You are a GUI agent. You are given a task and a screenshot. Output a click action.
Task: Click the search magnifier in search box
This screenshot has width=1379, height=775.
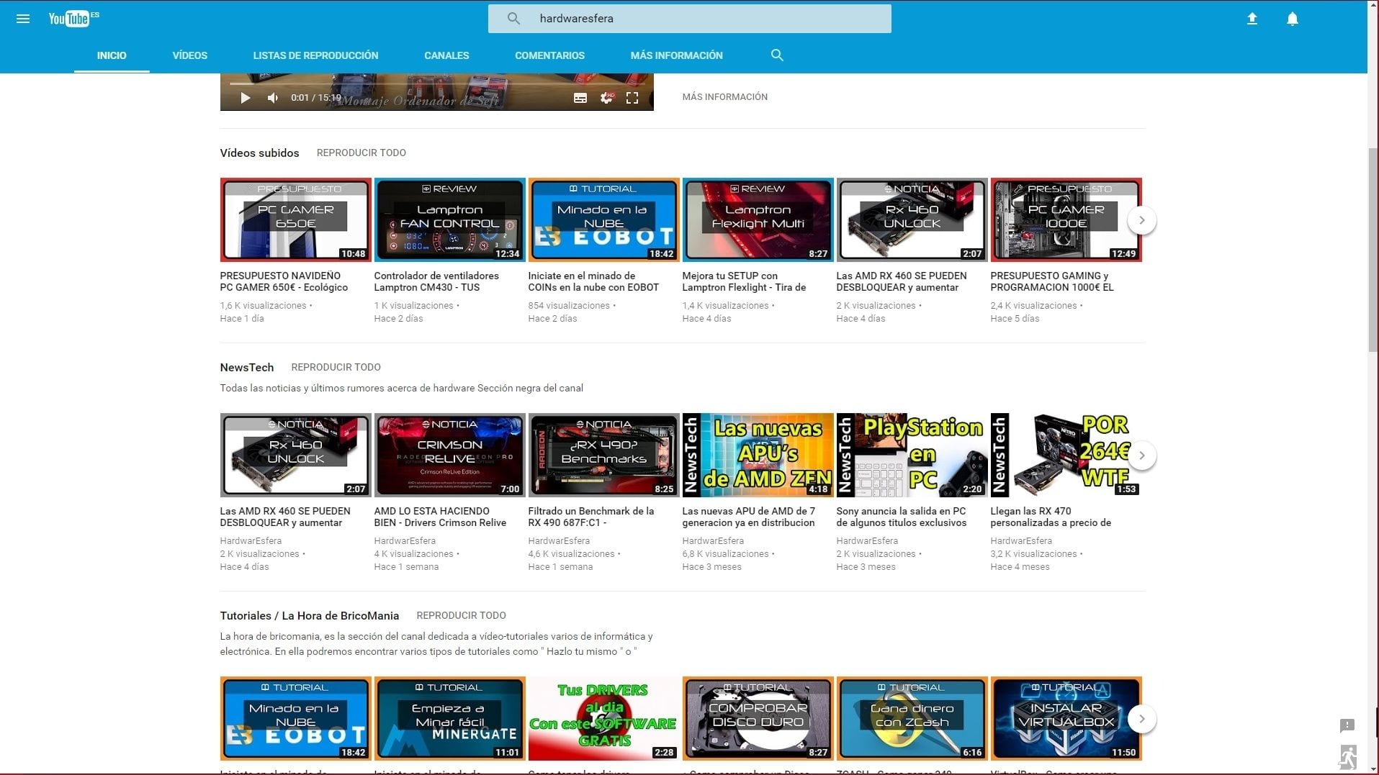513,19
